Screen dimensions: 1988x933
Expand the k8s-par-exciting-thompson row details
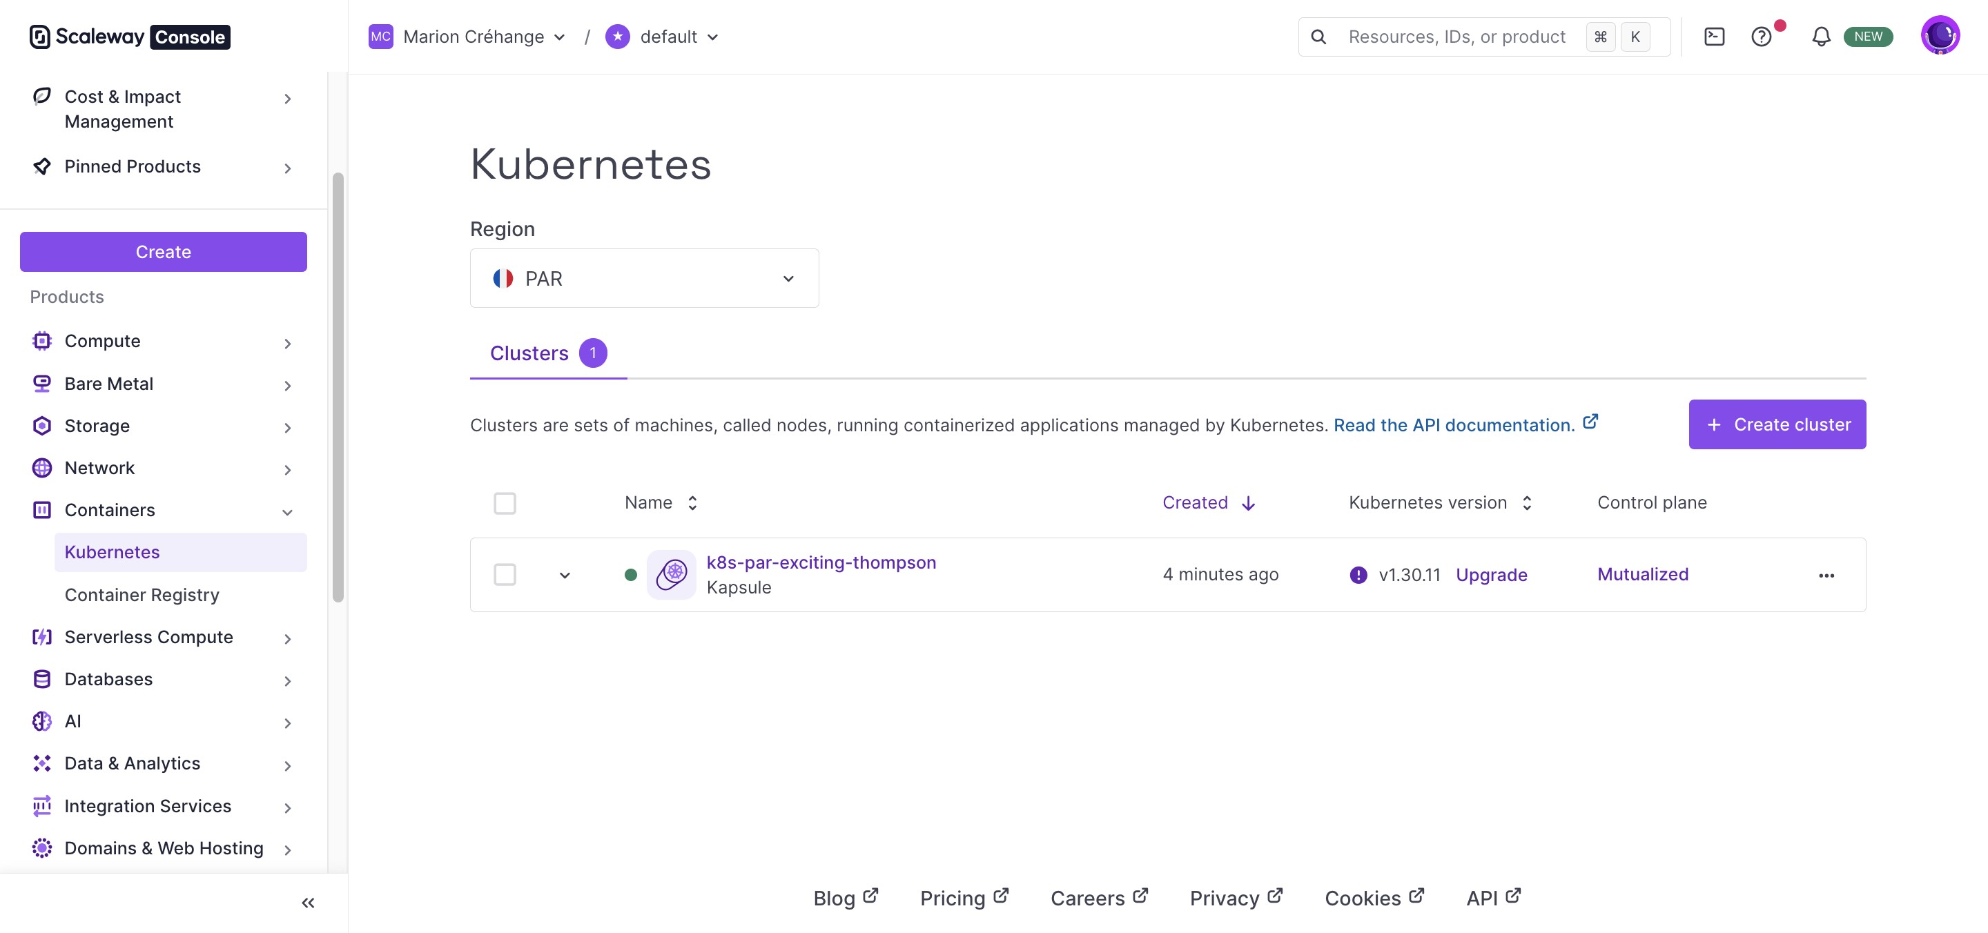565,576
